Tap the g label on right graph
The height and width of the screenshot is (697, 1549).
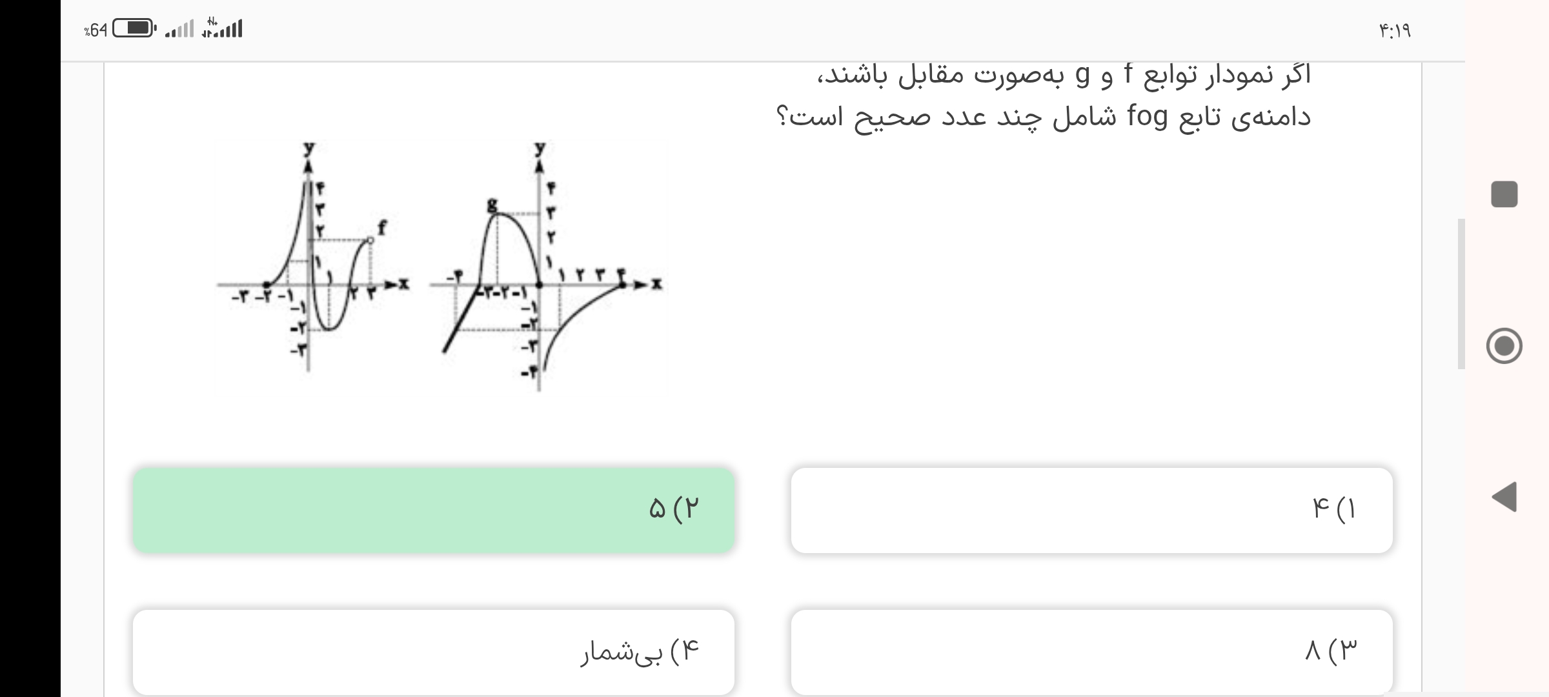pyautogui.click(x=492, y=205)
